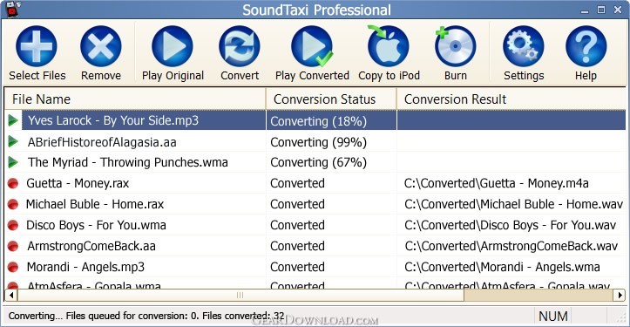Select file Yves Larock - By Your Side.mp3
Image resolution: width=630 pixels, height=327 pixels.
tap(113, 120)
